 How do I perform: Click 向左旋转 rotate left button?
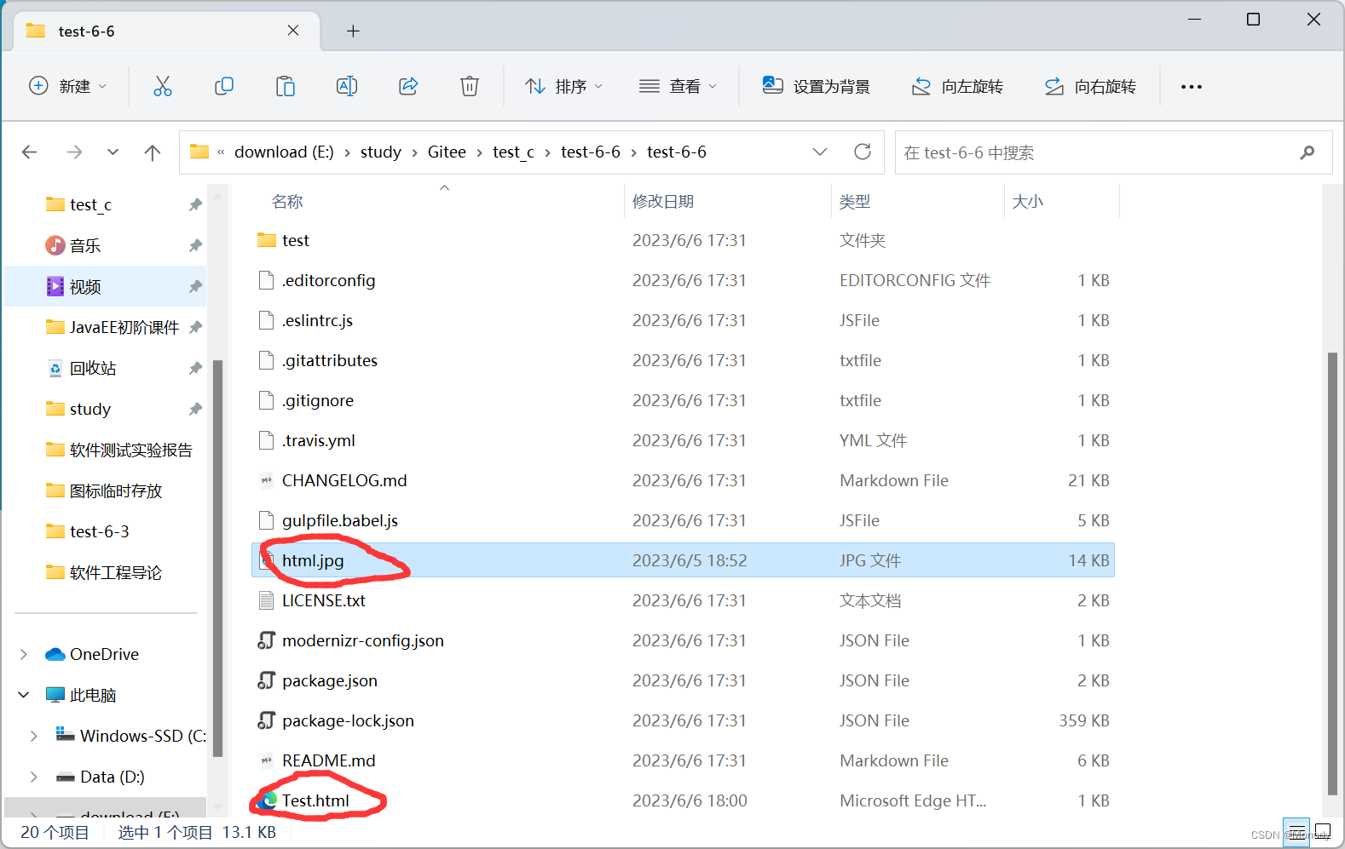pos(958,86)
